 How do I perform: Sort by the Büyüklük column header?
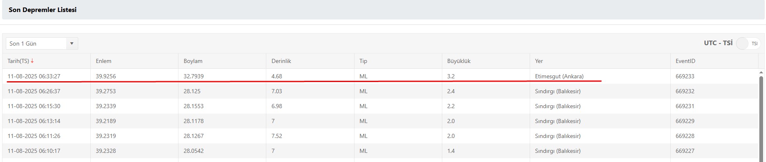click(459, 61)
